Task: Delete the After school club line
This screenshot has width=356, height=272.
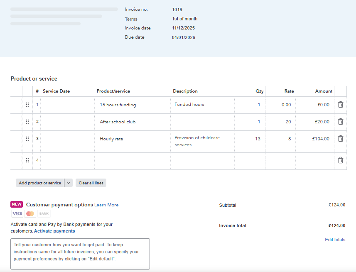Action: point(340,122)
